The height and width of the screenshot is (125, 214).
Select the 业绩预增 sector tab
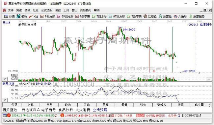click(100, 110)
